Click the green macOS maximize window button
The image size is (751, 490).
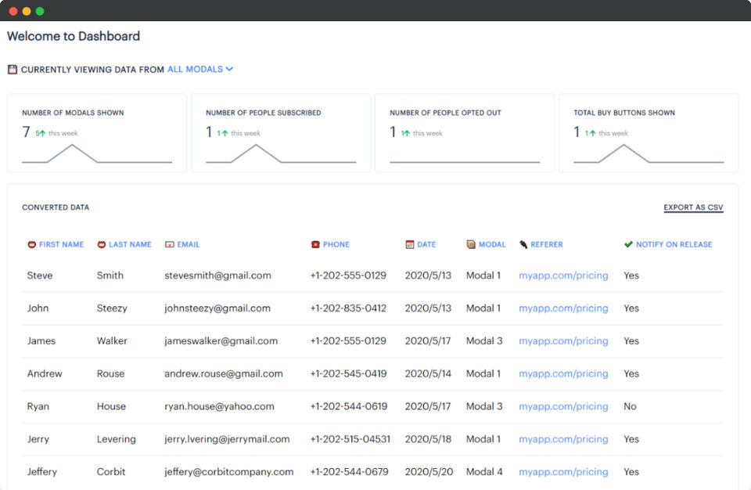click(40, 11)
